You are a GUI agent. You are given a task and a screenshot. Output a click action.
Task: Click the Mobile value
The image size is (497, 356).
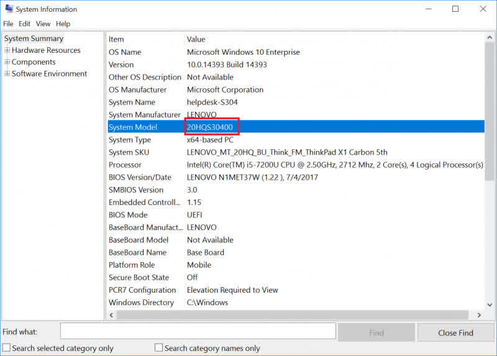(199, 265)
